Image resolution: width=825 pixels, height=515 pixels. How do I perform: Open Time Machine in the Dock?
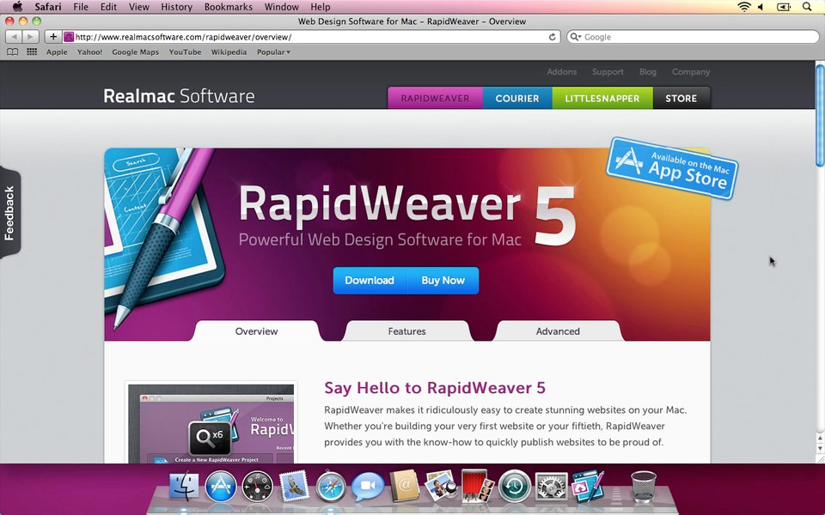(515, 486)
